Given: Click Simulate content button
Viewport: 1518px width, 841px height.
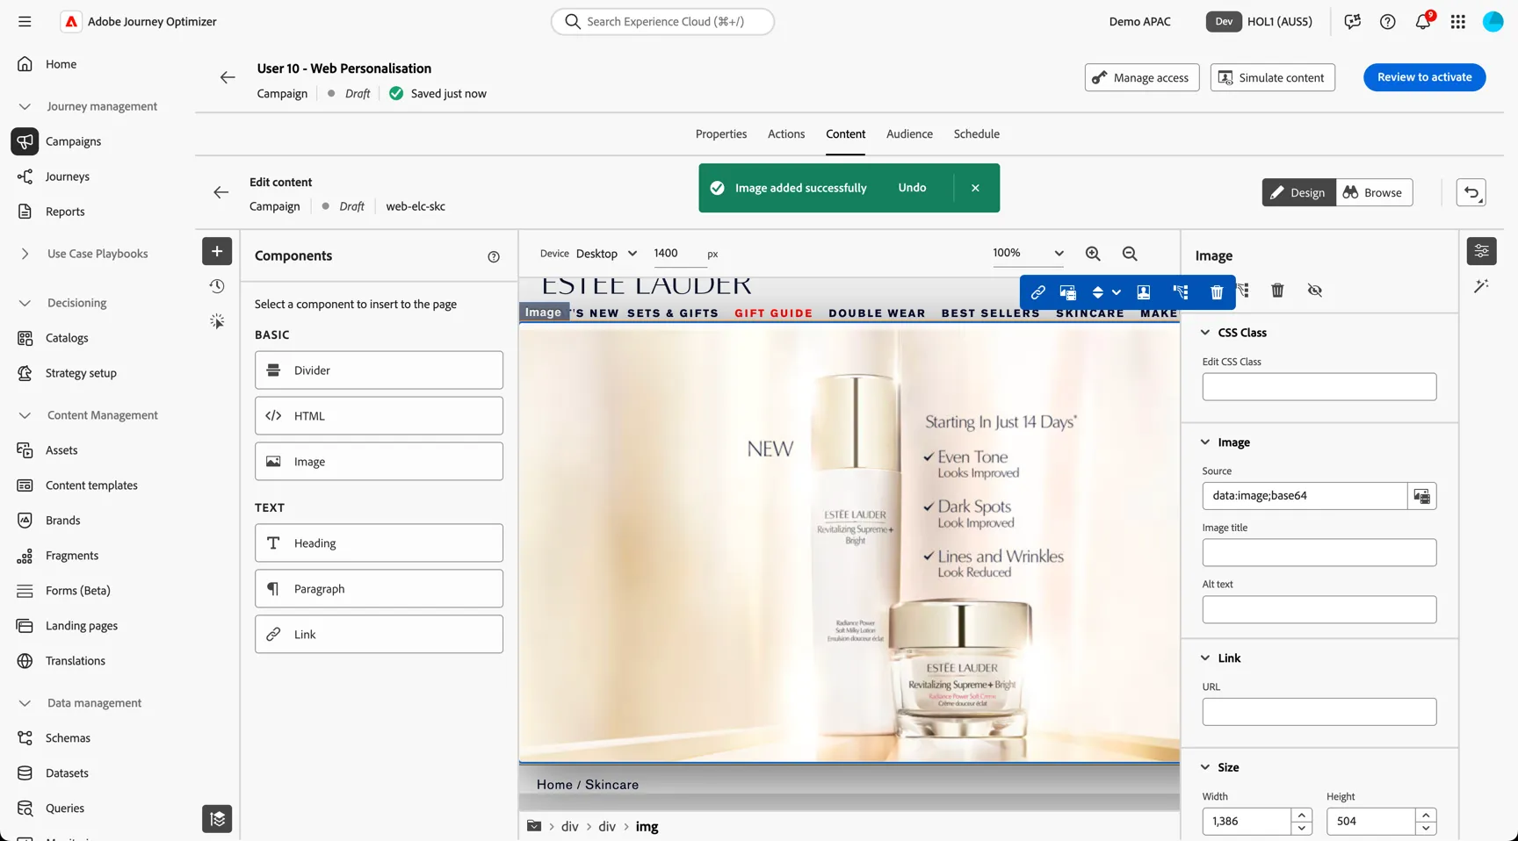Looking at the screenshot, I should 1272,77.
